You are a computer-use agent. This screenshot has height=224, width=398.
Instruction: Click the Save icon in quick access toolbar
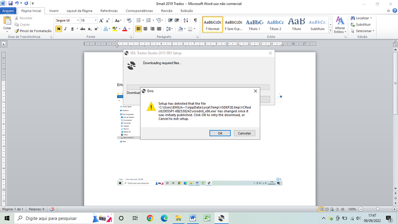click(10, 3)
